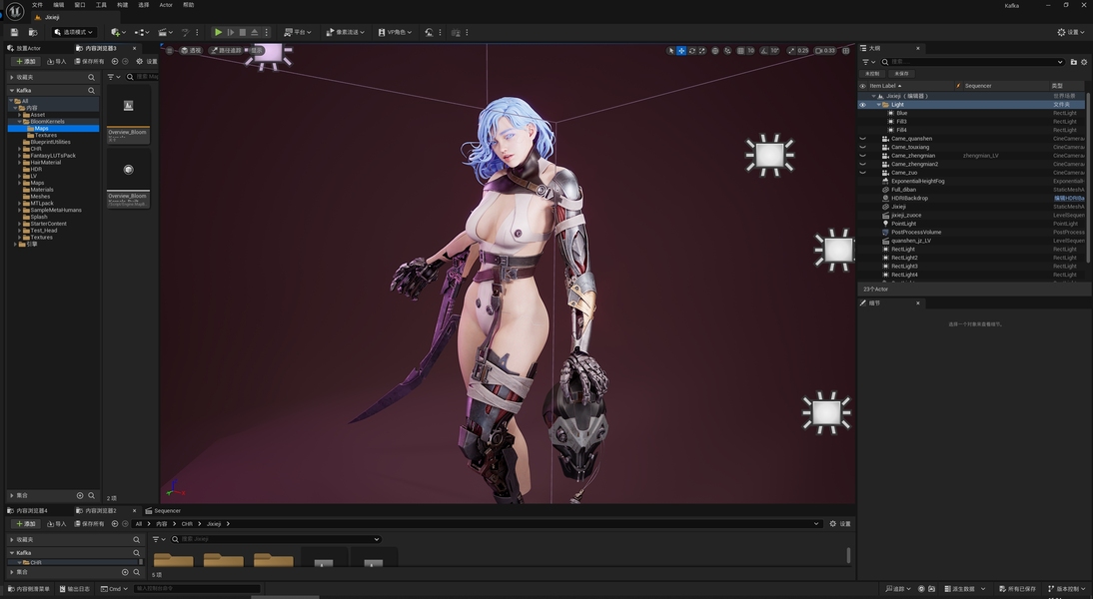Select PostProcessVolume in the outliner
This screenshot has width=1093, height=599.
(916, 232)
